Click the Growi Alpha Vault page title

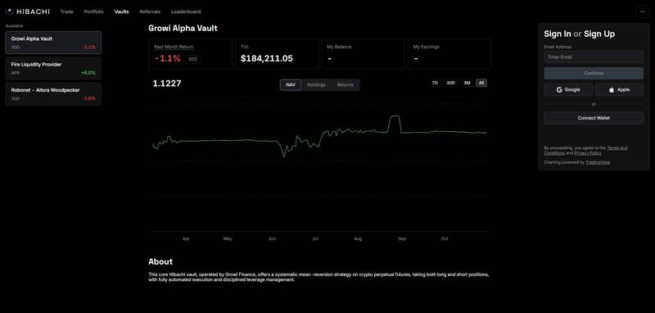point(183,29)
